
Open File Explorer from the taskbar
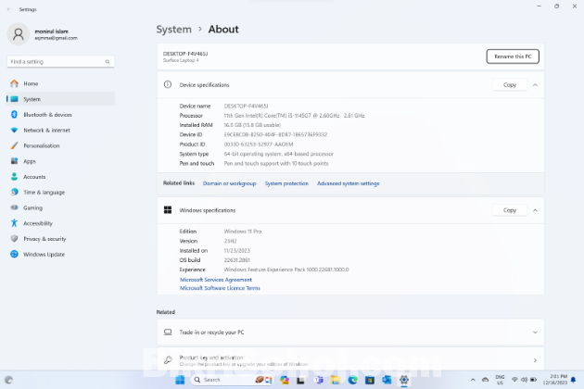click(336, 380)
